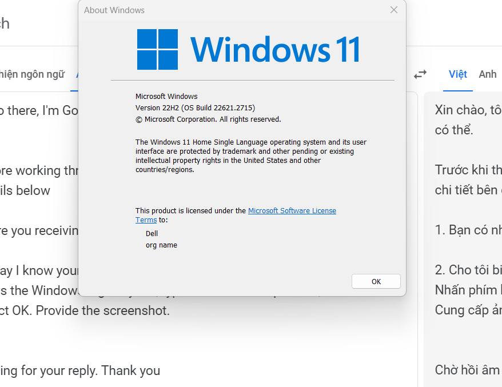Open the Microsoft Software License Terms link
The height and width of the screenshot is (387, 502).
coord(236,215)
